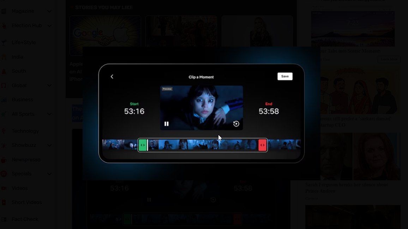Expand the Election Hub chevron
This screenshot has height=229, width=408.
tap(49, 25)
